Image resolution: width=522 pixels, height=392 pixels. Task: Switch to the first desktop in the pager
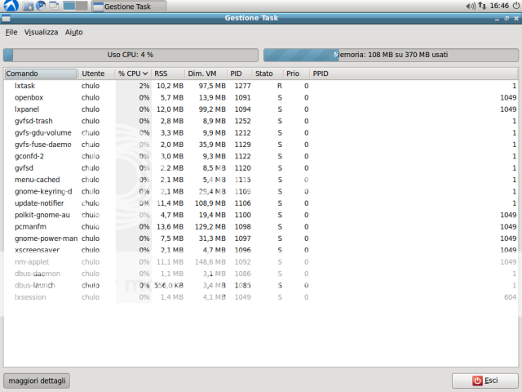(69, 6)
